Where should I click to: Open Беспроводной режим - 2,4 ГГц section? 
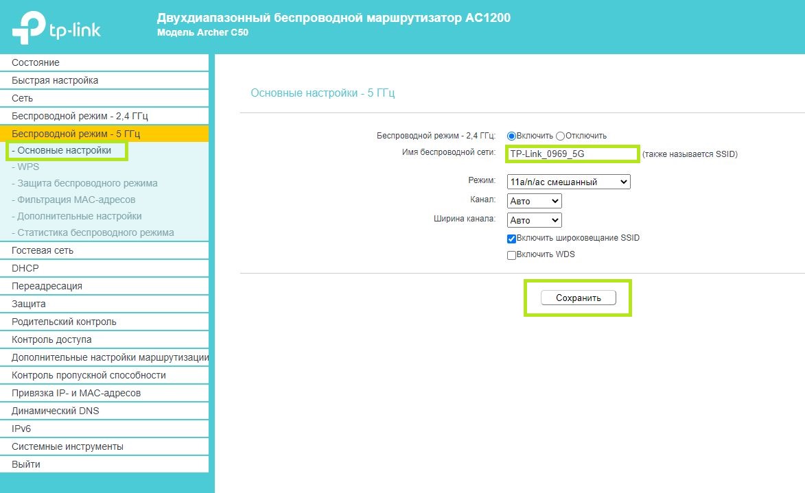point(80,116)
